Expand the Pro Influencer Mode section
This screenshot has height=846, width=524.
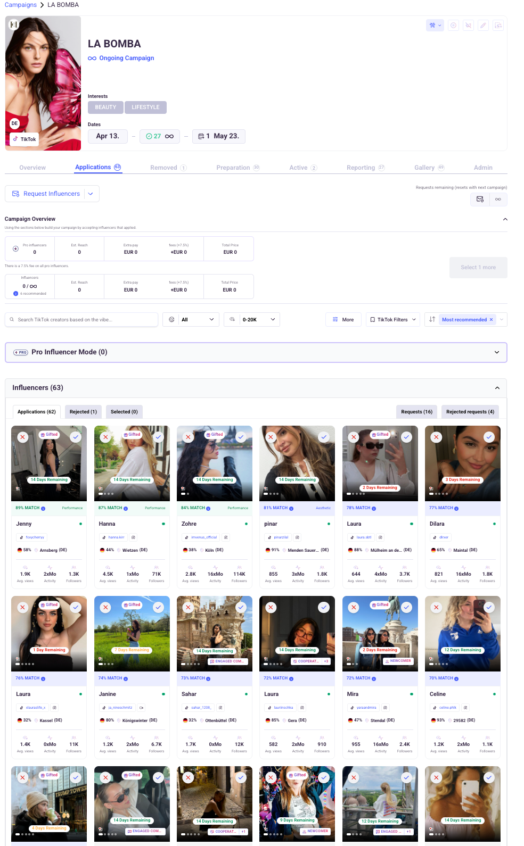(497, 352)
